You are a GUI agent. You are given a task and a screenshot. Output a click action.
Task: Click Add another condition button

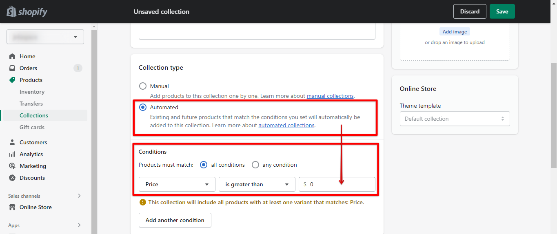(175, 220)
